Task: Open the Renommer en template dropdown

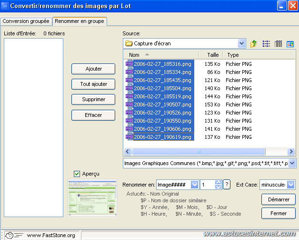Action: coord(195,185)
